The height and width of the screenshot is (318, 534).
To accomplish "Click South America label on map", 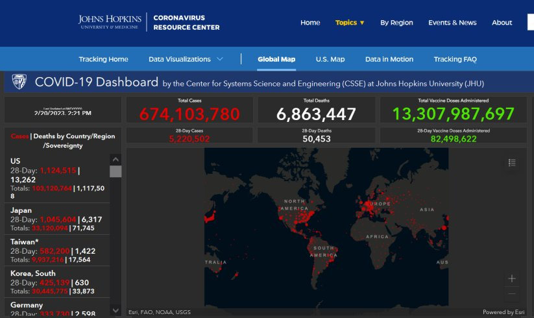I will [324, 251].
